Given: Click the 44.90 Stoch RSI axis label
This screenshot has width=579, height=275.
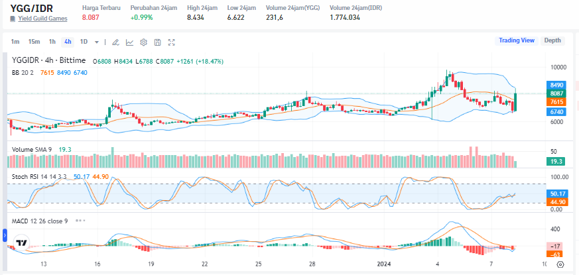Looking at the screenshot, I should click(556, 201).
